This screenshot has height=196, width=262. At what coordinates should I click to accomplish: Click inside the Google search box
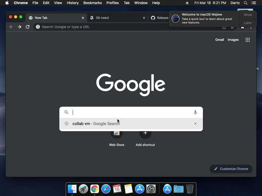(131, 113)
